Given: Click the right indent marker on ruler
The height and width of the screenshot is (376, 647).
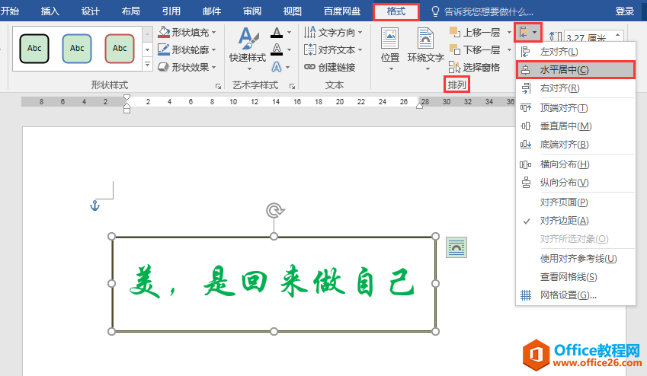Looking at the screenshot, I should (x=419, y=106).
